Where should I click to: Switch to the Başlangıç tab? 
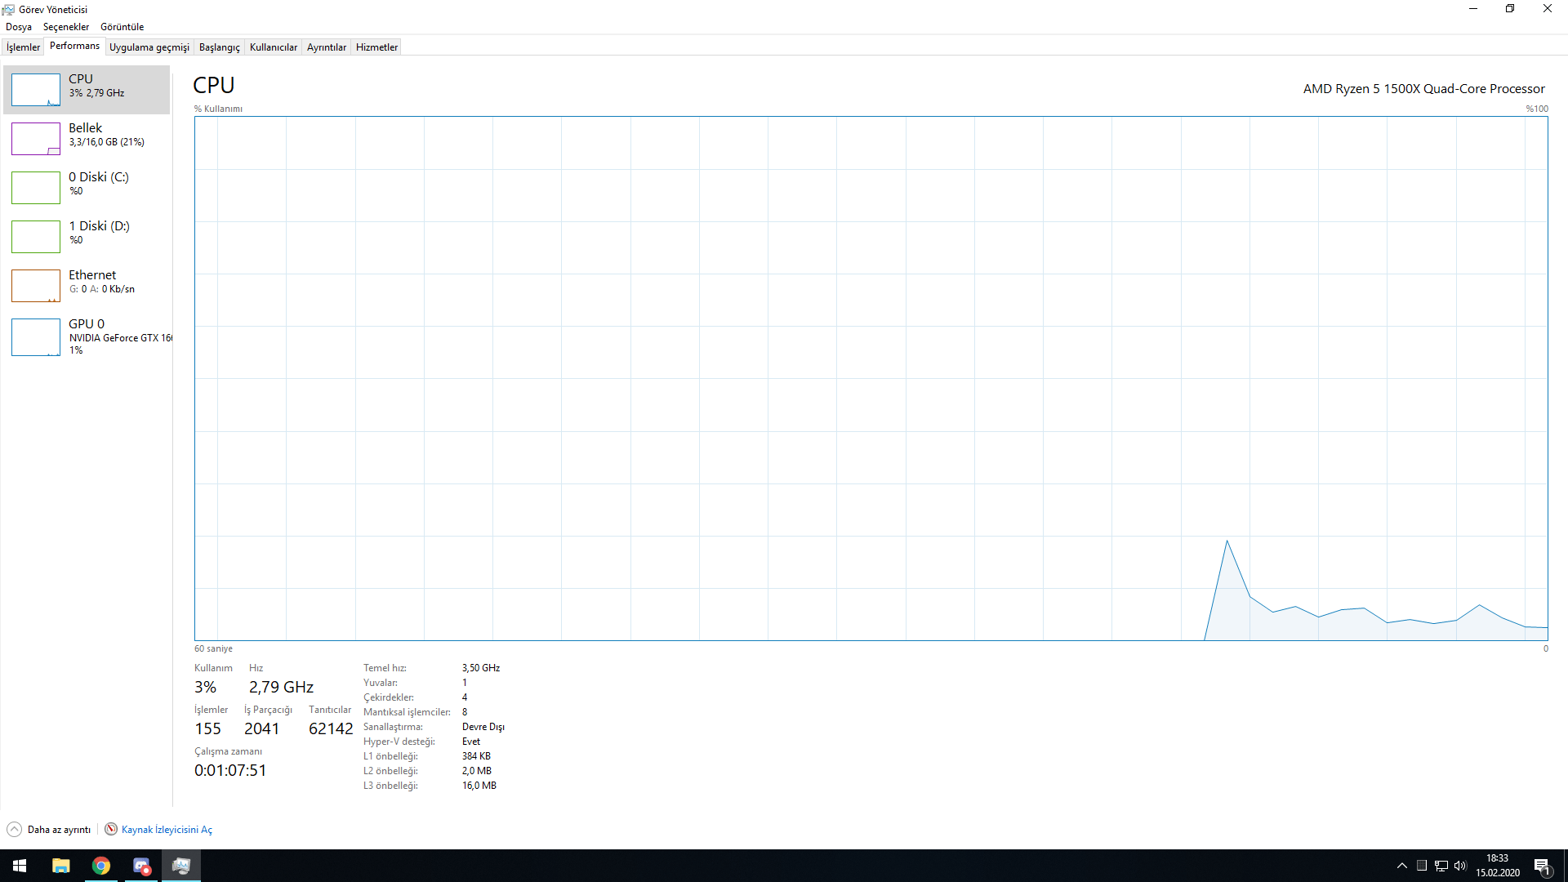pos(219,47)
